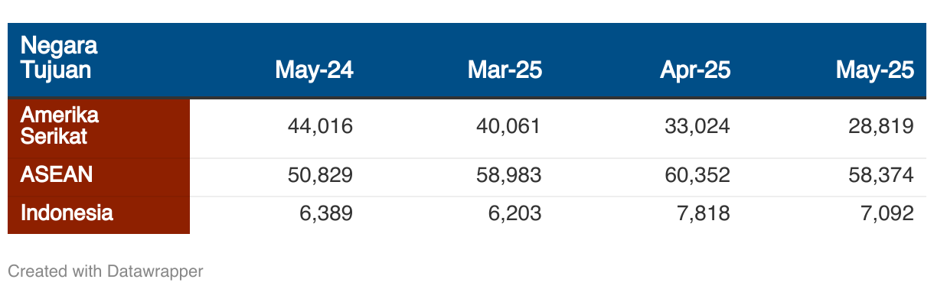Click Indonesia's 6,389 value
The height and width of the screenshot is (289, 934).
pos(325,213)
